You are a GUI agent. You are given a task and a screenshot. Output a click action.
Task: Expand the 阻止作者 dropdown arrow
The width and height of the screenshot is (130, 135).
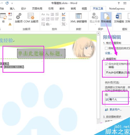(95, 25)
